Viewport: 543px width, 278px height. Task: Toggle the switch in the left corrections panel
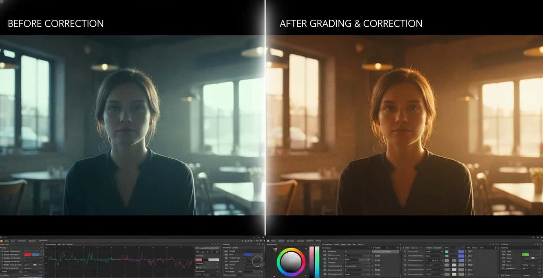click(x=35, y=265)
